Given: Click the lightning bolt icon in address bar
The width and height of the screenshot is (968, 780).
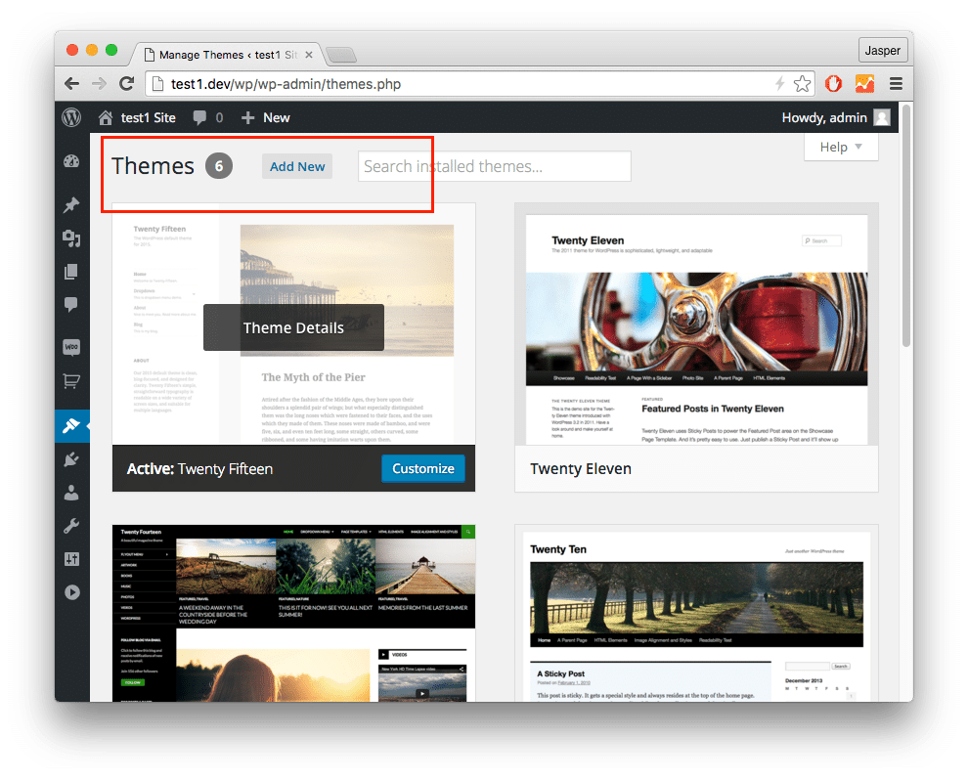Looking at the screenshot, I should click(x=779, y=83).
